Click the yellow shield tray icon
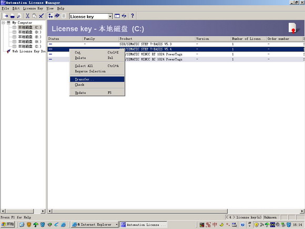305x229 pixels. click(257, 225)
